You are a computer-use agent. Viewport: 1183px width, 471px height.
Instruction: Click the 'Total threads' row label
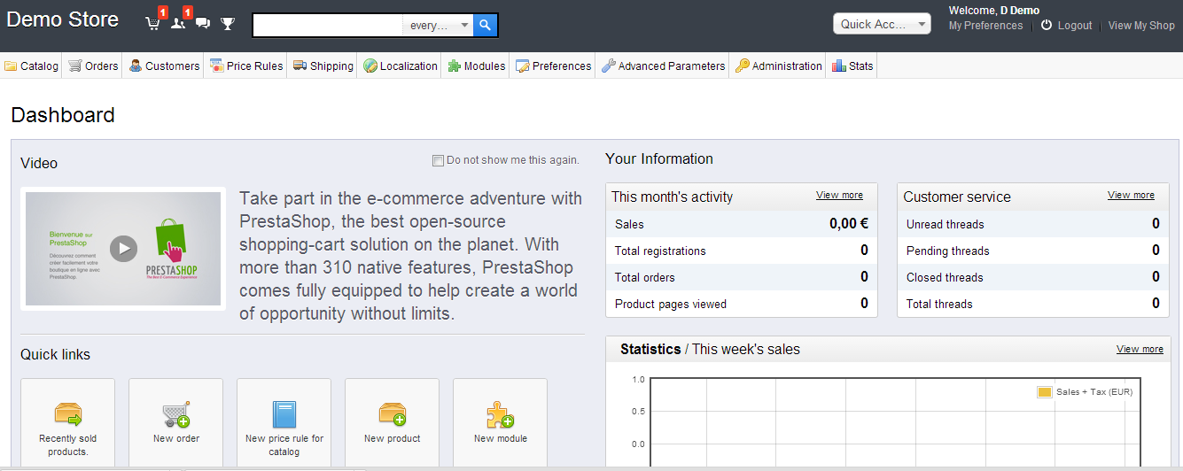[939, 304]
